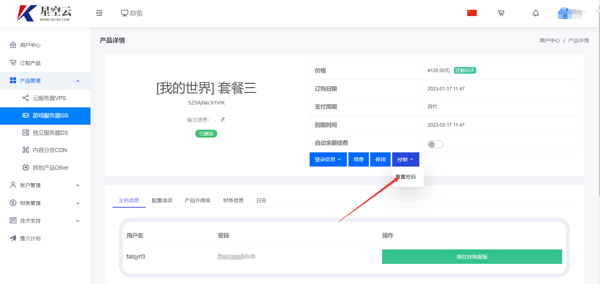Image resolution: width=600 pixels, height=284 pixels.
Task: Switch to the 日志 tab
Action: [261, 201]
